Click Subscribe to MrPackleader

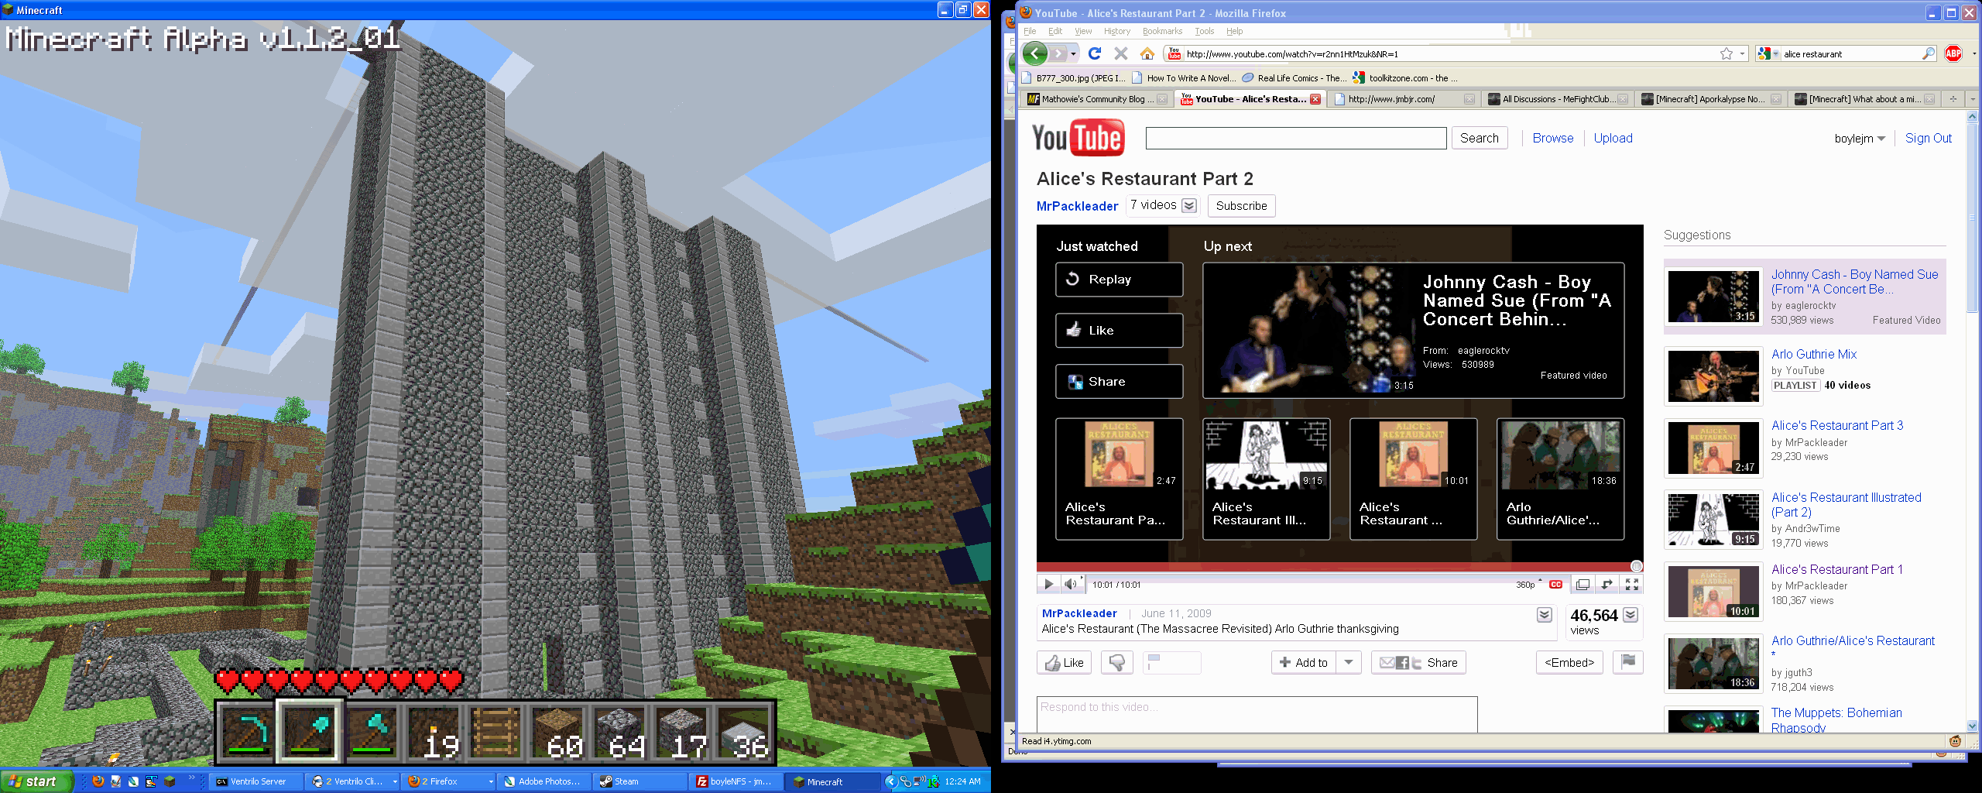[x=1241, y=206]
